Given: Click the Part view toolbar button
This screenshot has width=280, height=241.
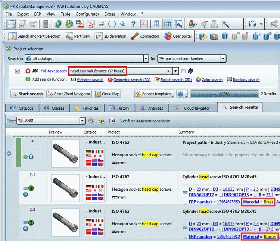Looking at the screenshot, I should click(78, 36).
